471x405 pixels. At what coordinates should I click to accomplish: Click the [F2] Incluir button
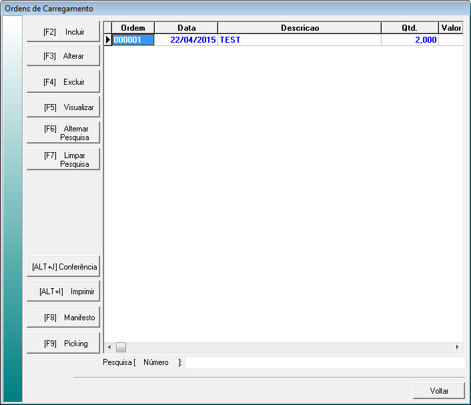[x=63, y=31]
